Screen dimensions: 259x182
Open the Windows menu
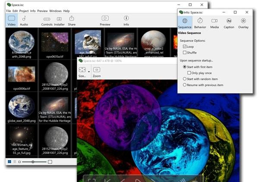point(55,11)
